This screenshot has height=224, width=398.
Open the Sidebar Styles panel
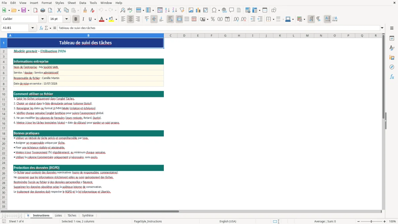(392, 48)
